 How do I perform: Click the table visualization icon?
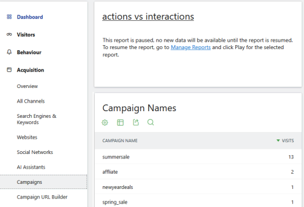[x=120, y=122]
